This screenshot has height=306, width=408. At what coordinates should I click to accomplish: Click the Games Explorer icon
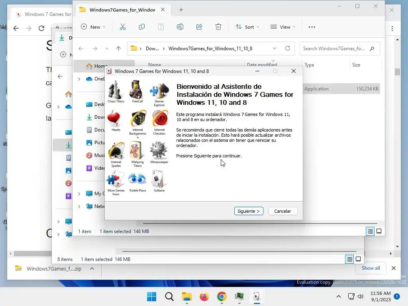click(159, 91)
